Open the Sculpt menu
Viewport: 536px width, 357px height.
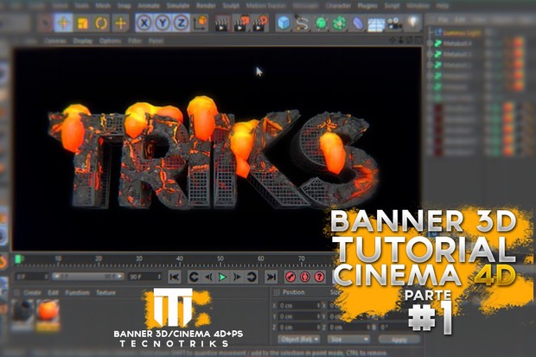pyautogui.click(x=231, y=6)
